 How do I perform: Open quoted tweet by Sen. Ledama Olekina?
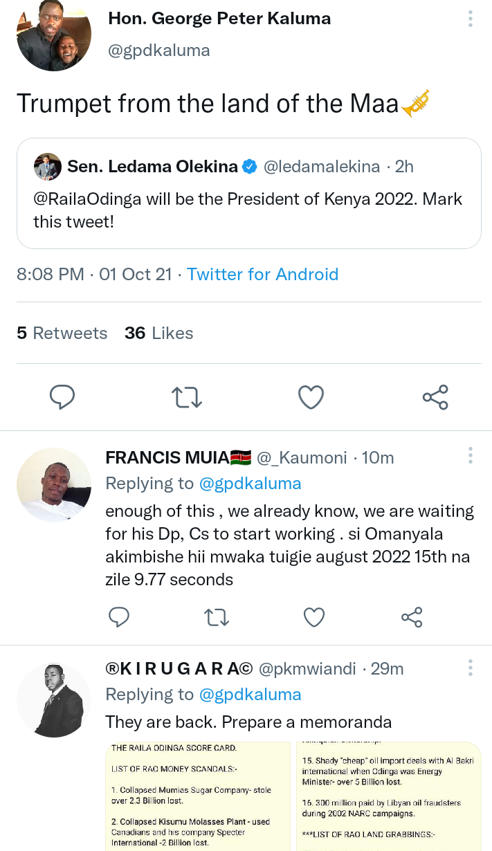(249, 193)
